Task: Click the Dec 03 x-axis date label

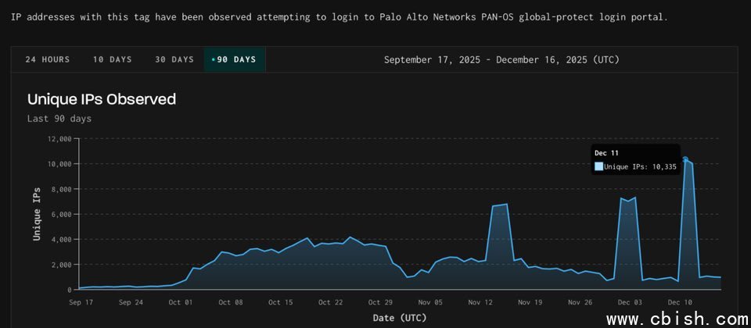Action: [630, 302]
